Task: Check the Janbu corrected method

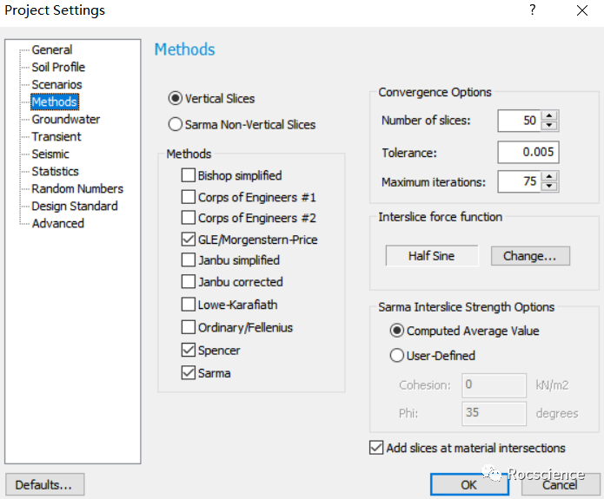Action: click(189, 282)
